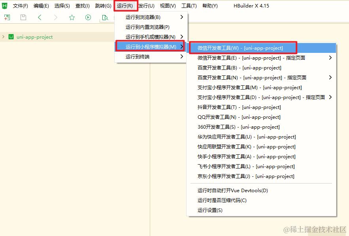Go back with the left arrow icon

point(40,17)
